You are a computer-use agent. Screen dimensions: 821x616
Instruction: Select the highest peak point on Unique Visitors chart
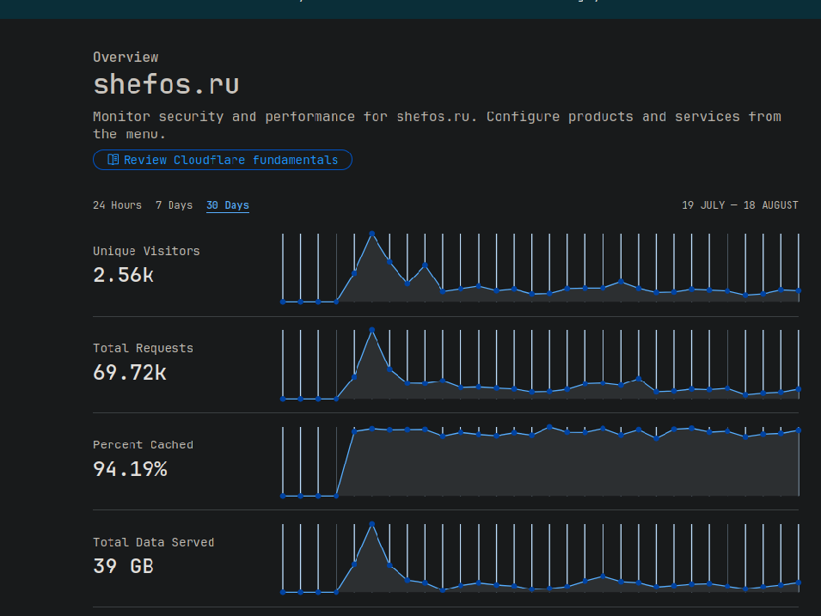point(371,233)
